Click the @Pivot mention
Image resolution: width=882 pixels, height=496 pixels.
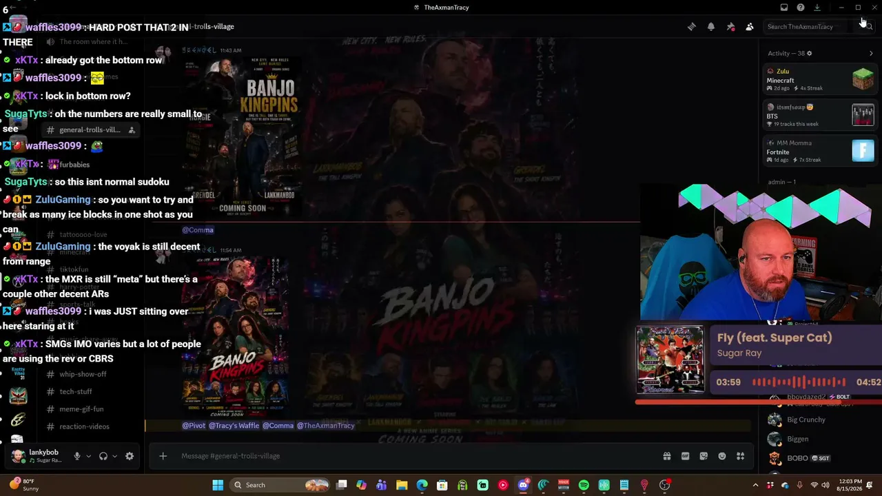pyautogui.click(x=194, y=426)
